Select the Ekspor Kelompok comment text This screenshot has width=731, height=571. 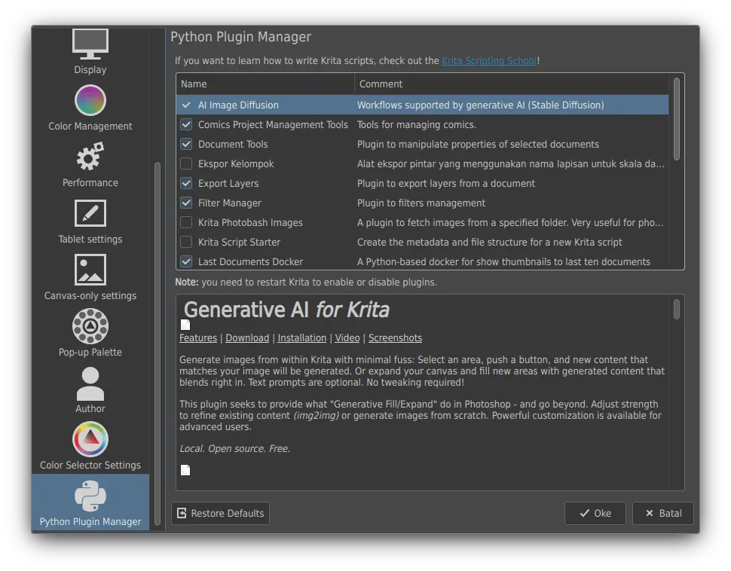tap(510, 163)
